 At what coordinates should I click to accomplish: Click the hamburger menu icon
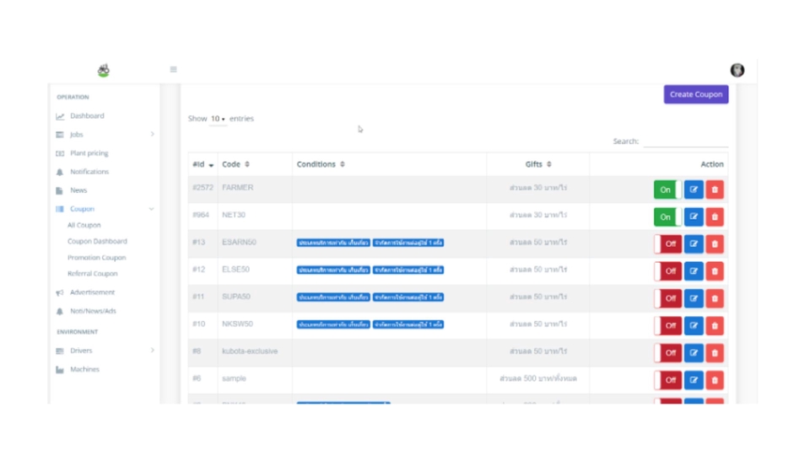point(173,69)
